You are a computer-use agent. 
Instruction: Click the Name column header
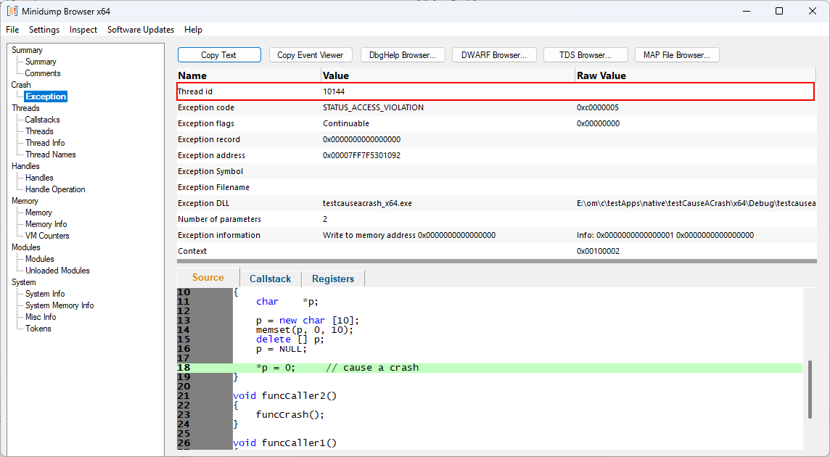coord(249,75)
